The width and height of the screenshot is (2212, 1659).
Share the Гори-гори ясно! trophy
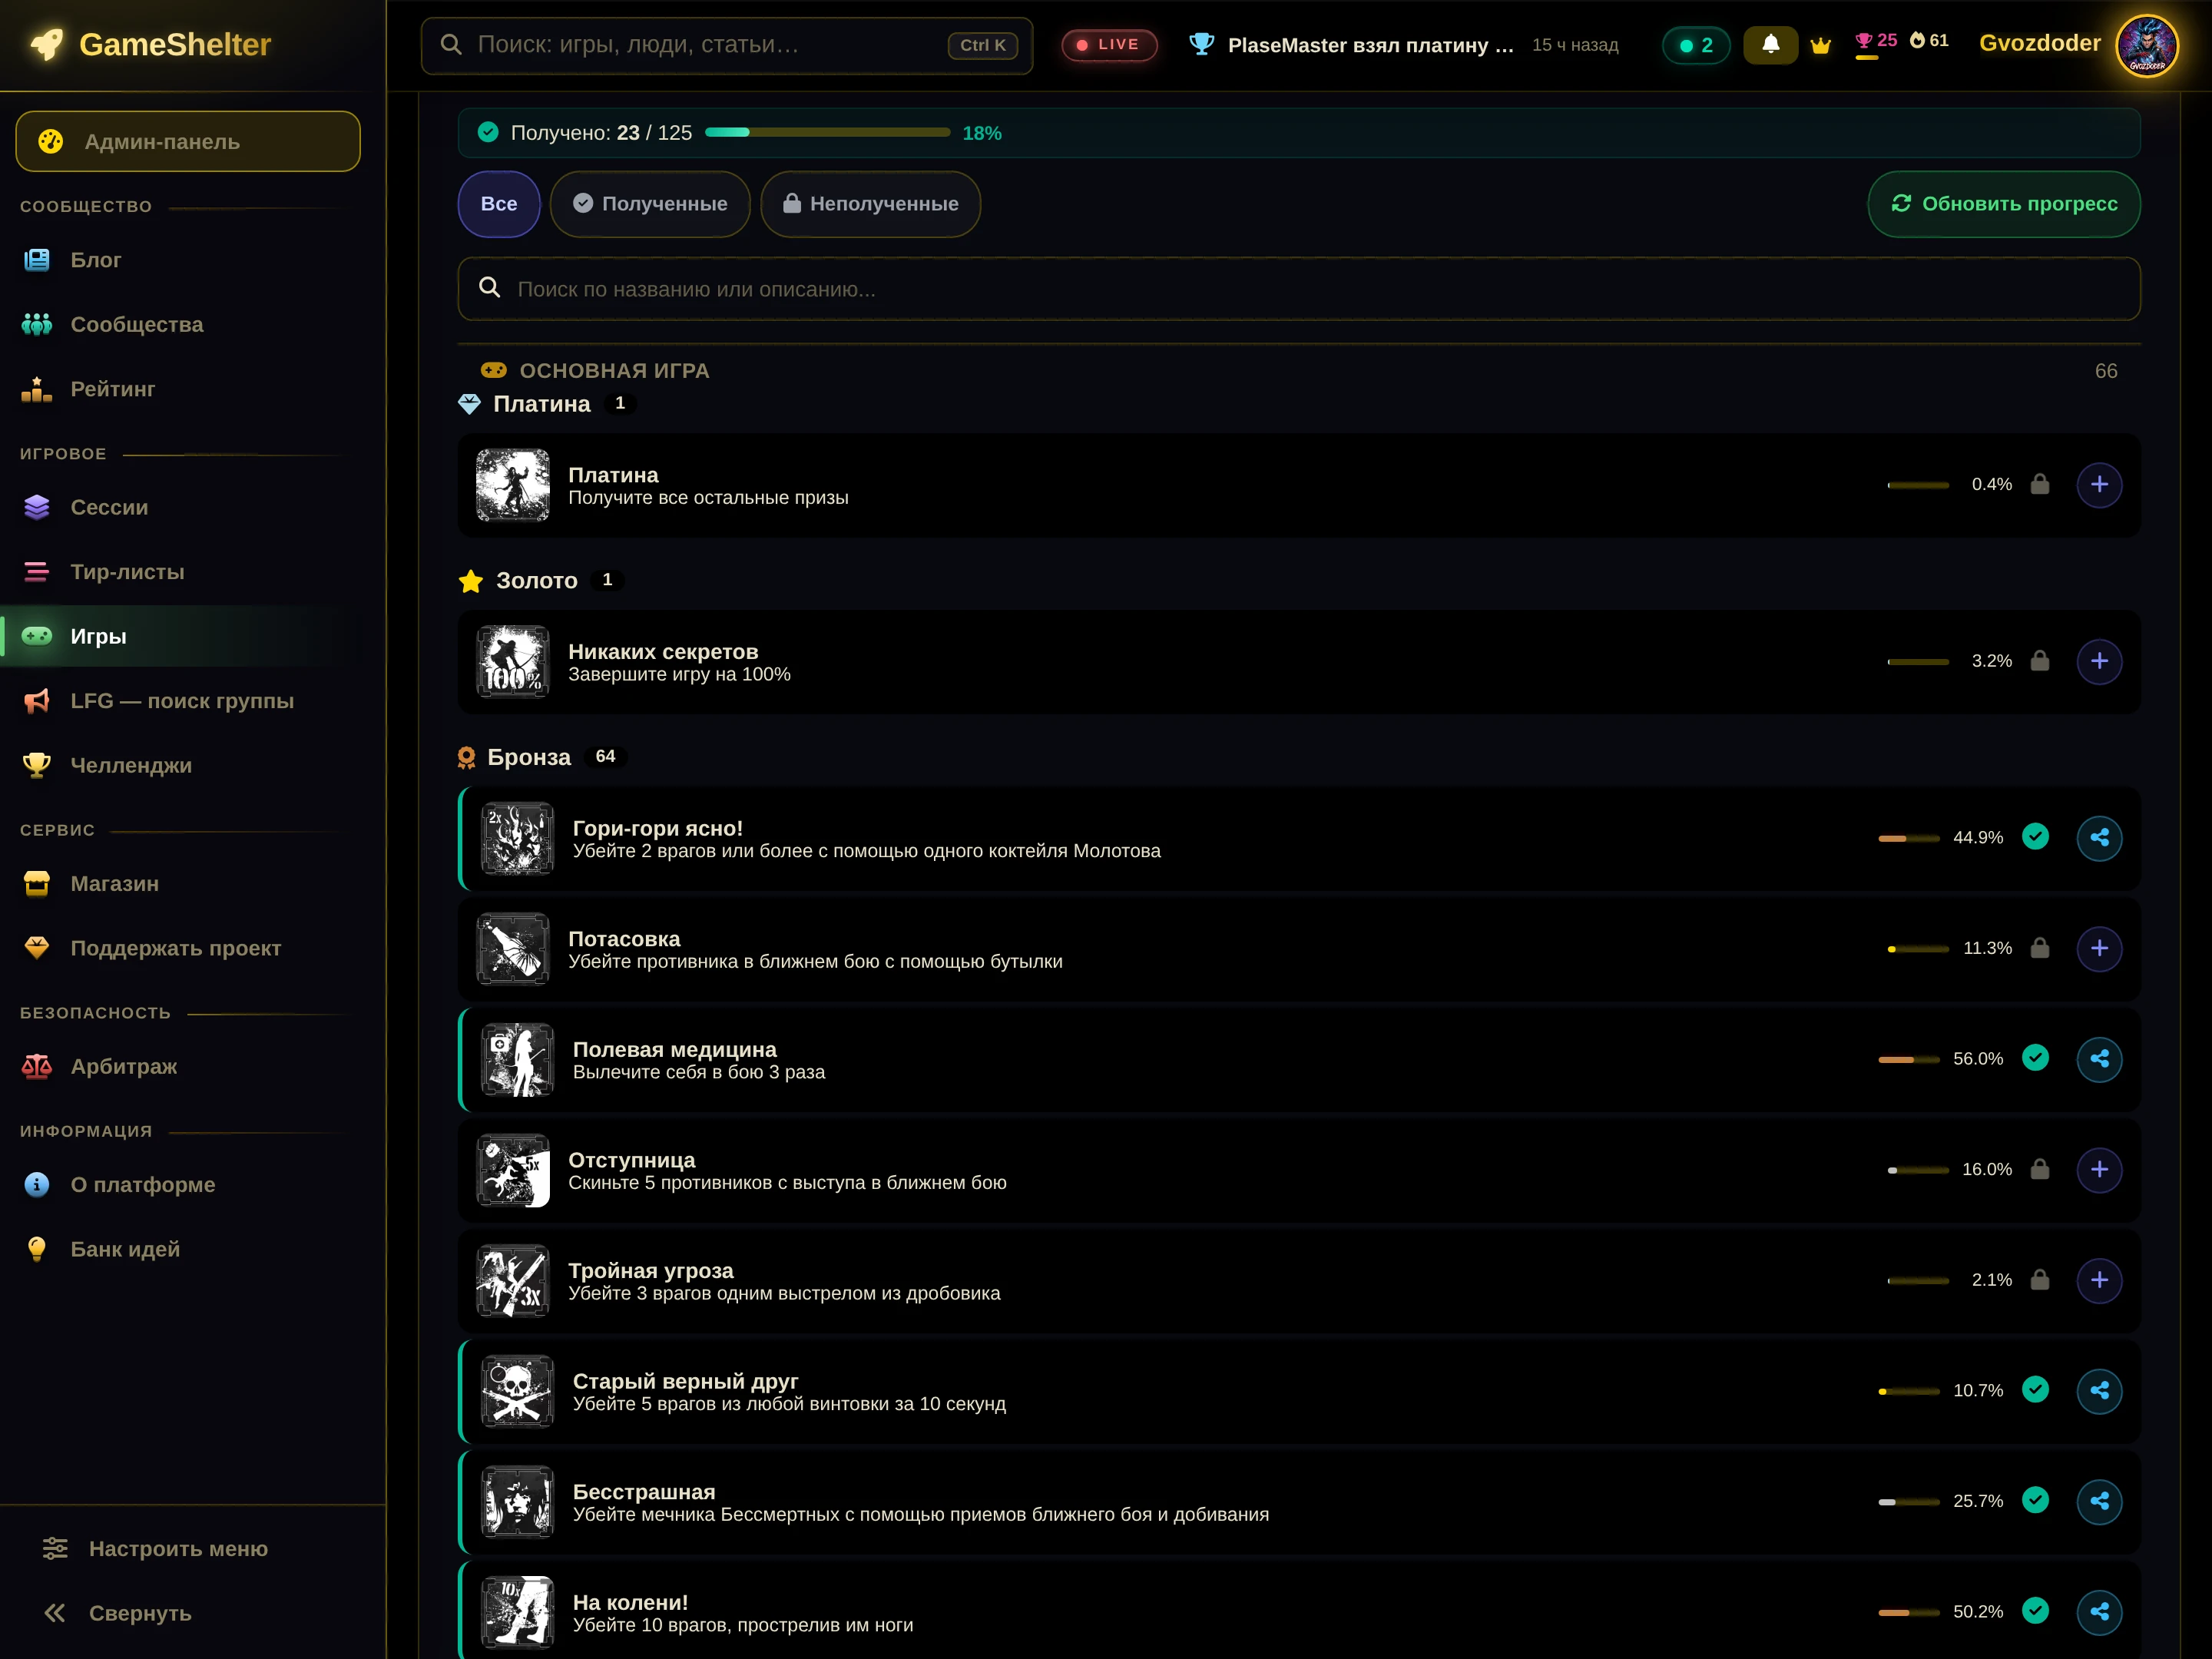2099,837
